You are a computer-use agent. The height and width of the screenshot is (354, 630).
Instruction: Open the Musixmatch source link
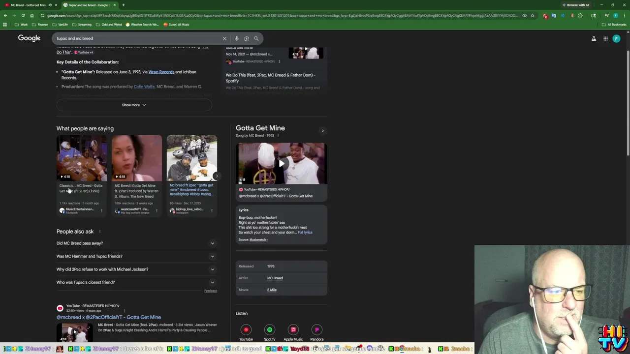[x=258, y=240]
